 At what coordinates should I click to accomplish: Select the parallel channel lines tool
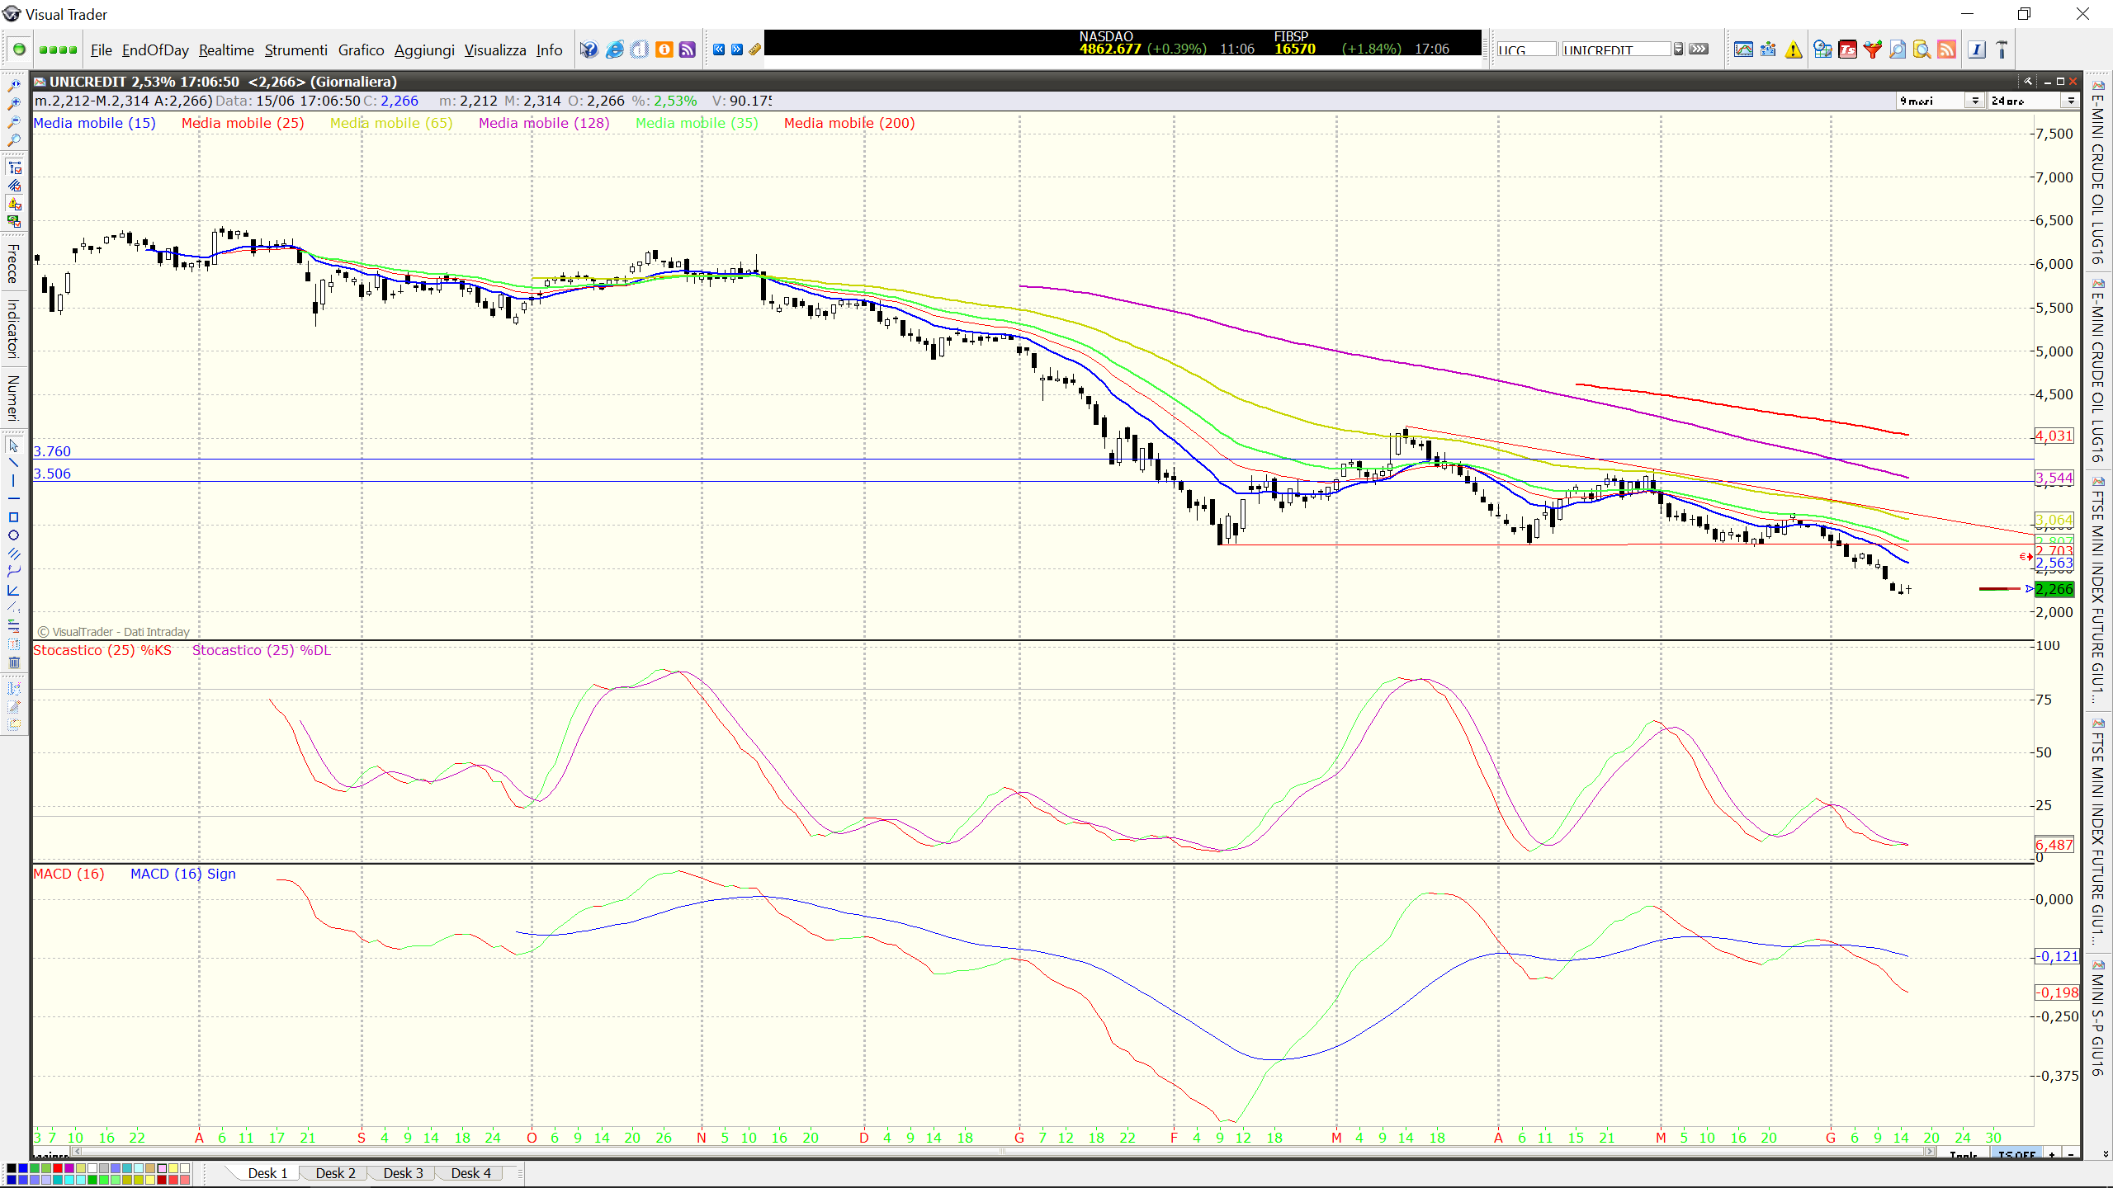pos(13,554)
